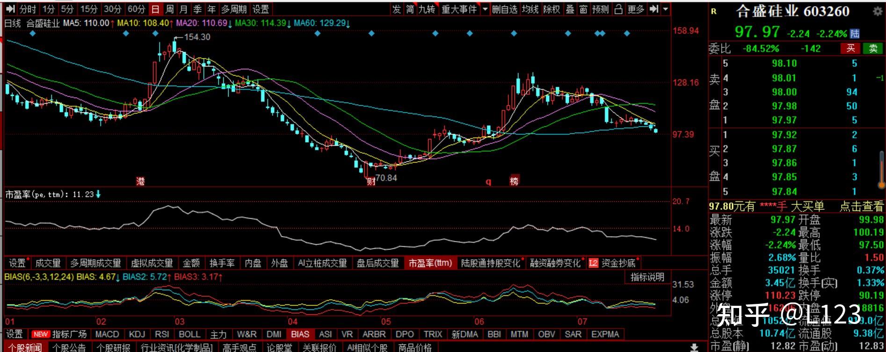Select the KDJ indicator tab
Screen dimensions: 886x352
[x=137, y=334]
